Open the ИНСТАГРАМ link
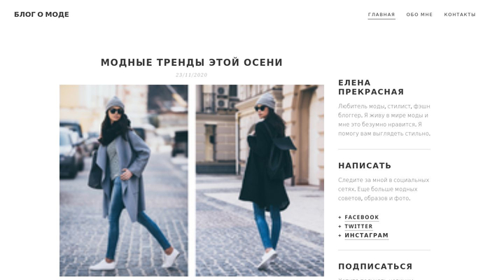The image size is (490, 280). pyautogui.click(x=366, y=235)
